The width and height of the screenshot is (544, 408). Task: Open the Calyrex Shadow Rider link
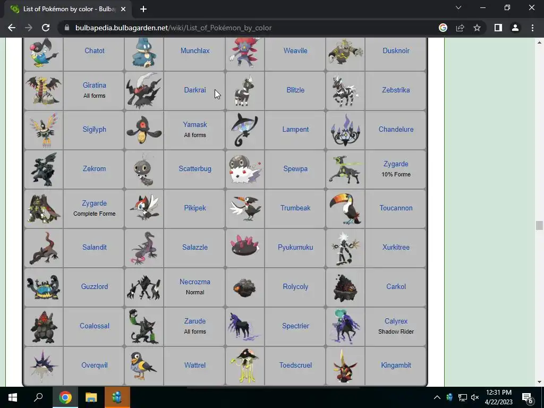pos(396,321)
